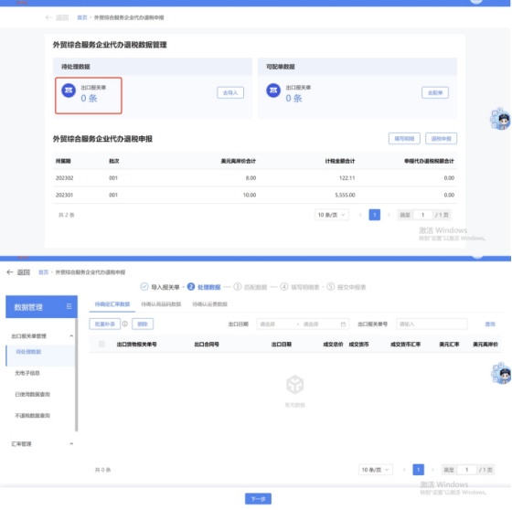The image size is (512, 510).
Task: Select 无电子信息 in the sidebar
Action: click(x=27, y=373)
